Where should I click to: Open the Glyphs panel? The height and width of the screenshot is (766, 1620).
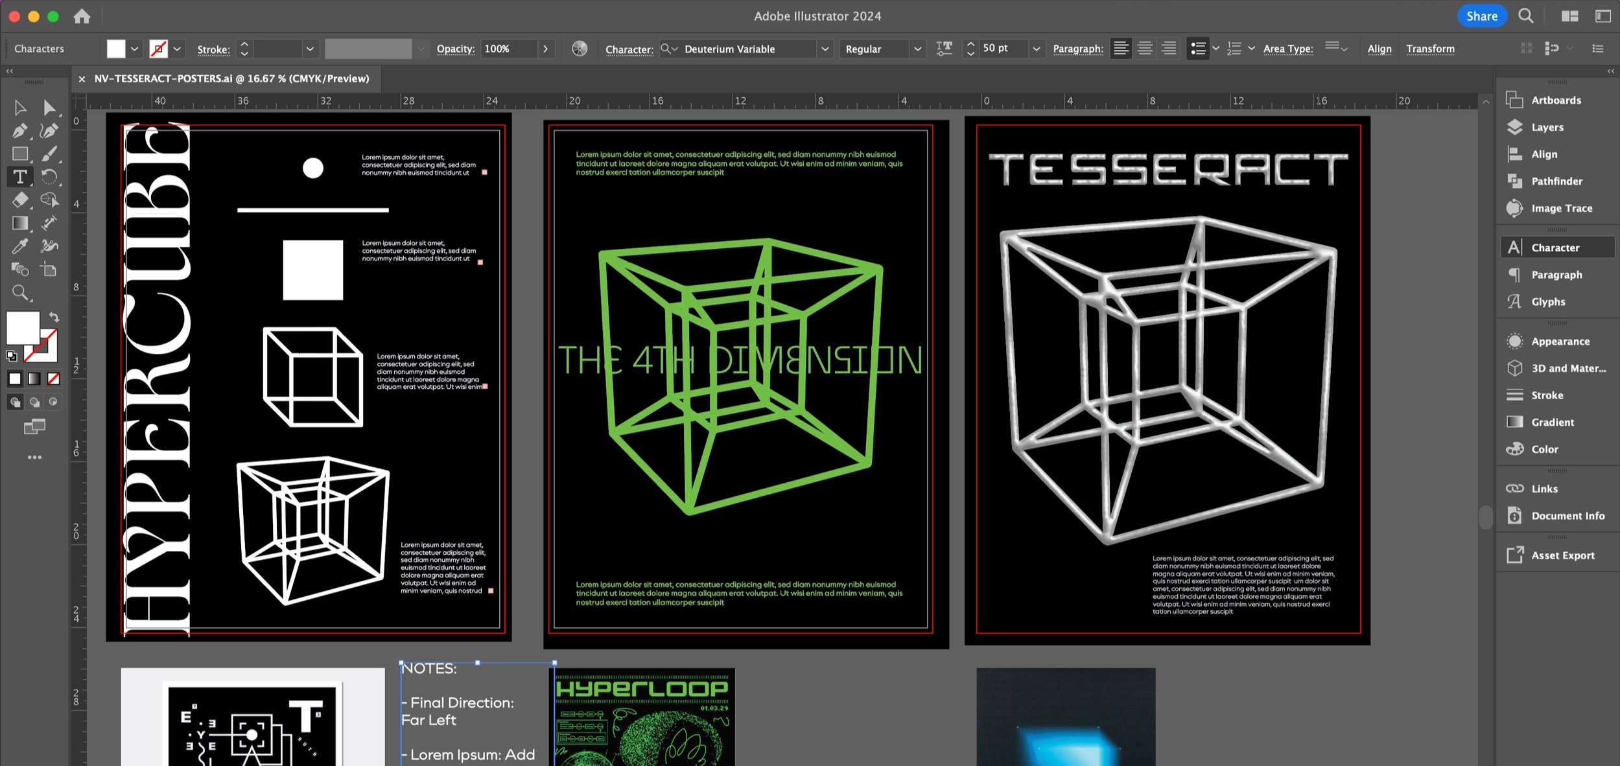(1548, 301)
